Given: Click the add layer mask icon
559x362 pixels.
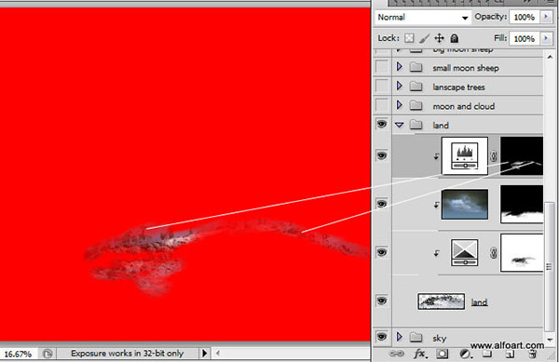Looking at the screenshot, I should point(442,354).
